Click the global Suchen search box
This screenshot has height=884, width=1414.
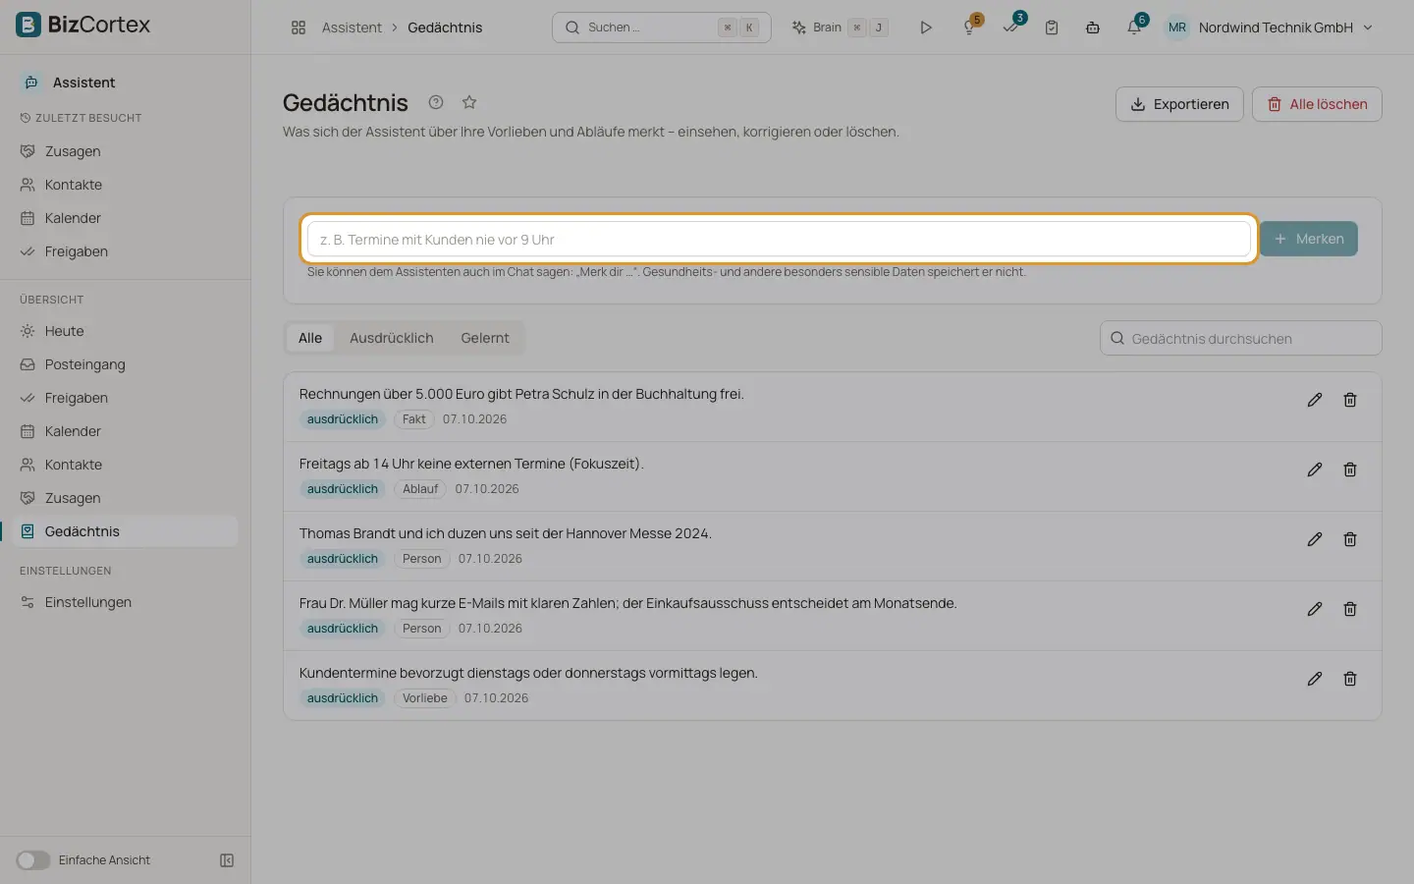pos(662,28)
